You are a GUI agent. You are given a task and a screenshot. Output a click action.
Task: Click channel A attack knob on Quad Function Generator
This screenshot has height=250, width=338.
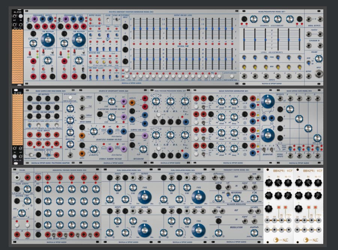tap(221, 101)
